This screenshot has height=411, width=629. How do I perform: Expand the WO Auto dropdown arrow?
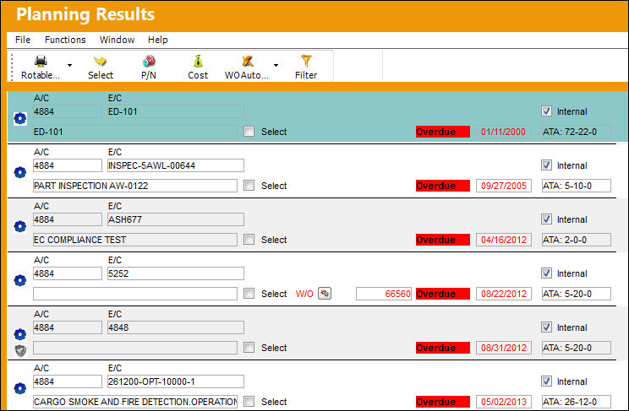pyautogui.click(x=276, y=65)
